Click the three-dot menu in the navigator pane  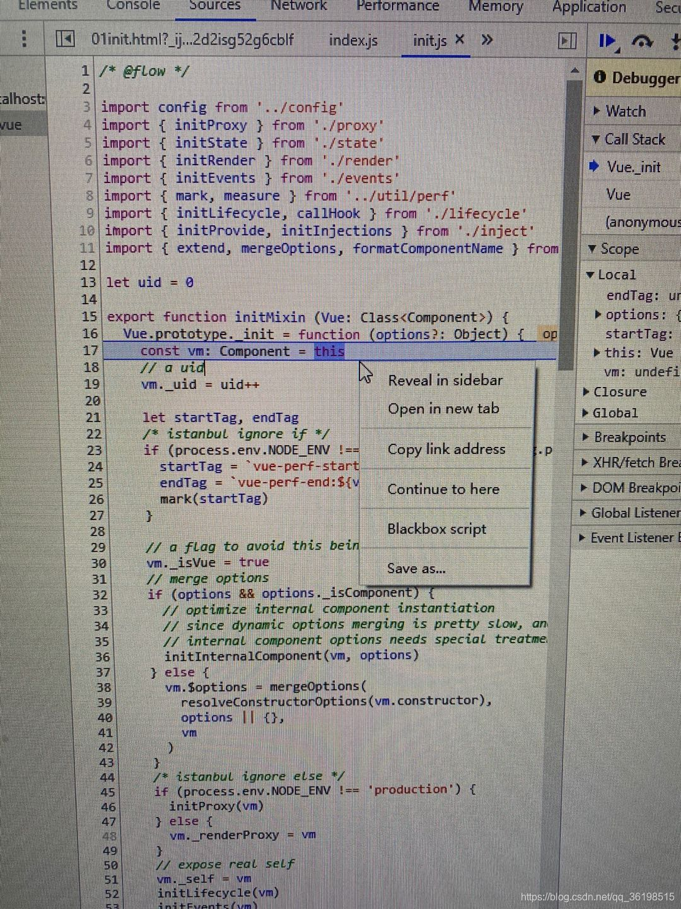coord(24,39)
